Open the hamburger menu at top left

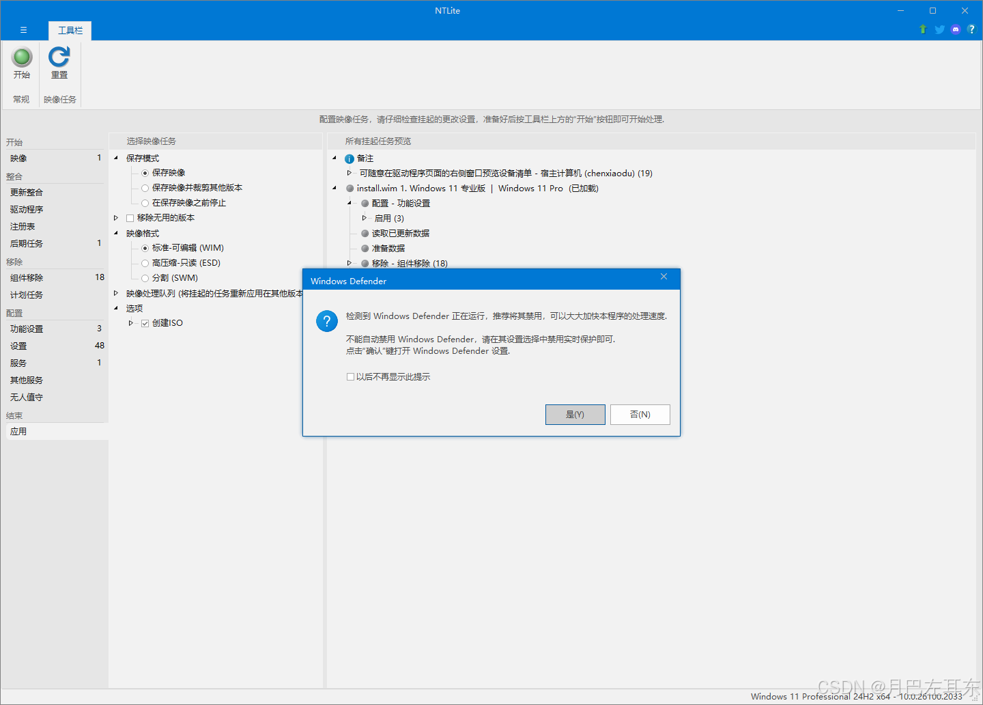coord(23,30)
